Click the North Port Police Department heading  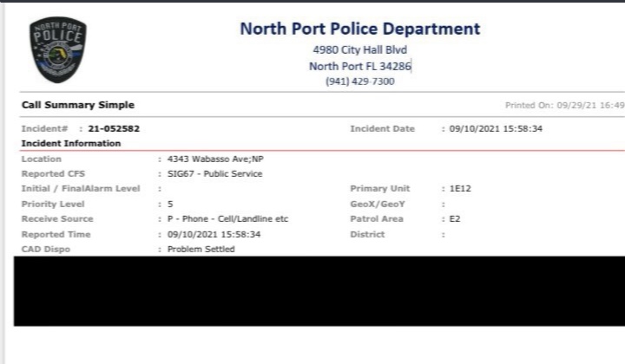[359, 29]
